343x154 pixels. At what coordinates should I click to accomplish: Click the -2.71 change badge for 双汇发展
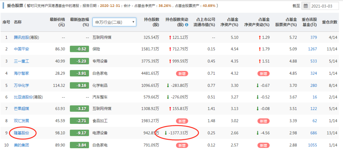click(80, 121)
